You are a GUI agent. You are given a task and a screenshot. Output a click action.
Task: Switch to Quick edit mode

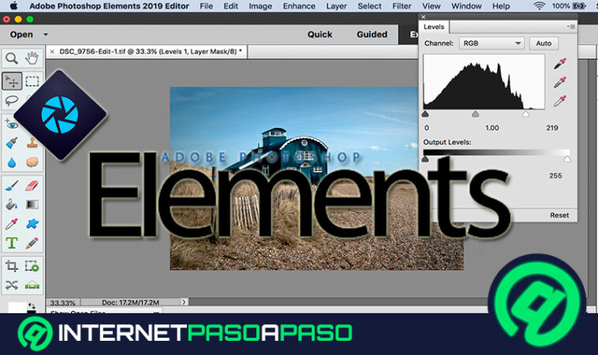[320, 35]
